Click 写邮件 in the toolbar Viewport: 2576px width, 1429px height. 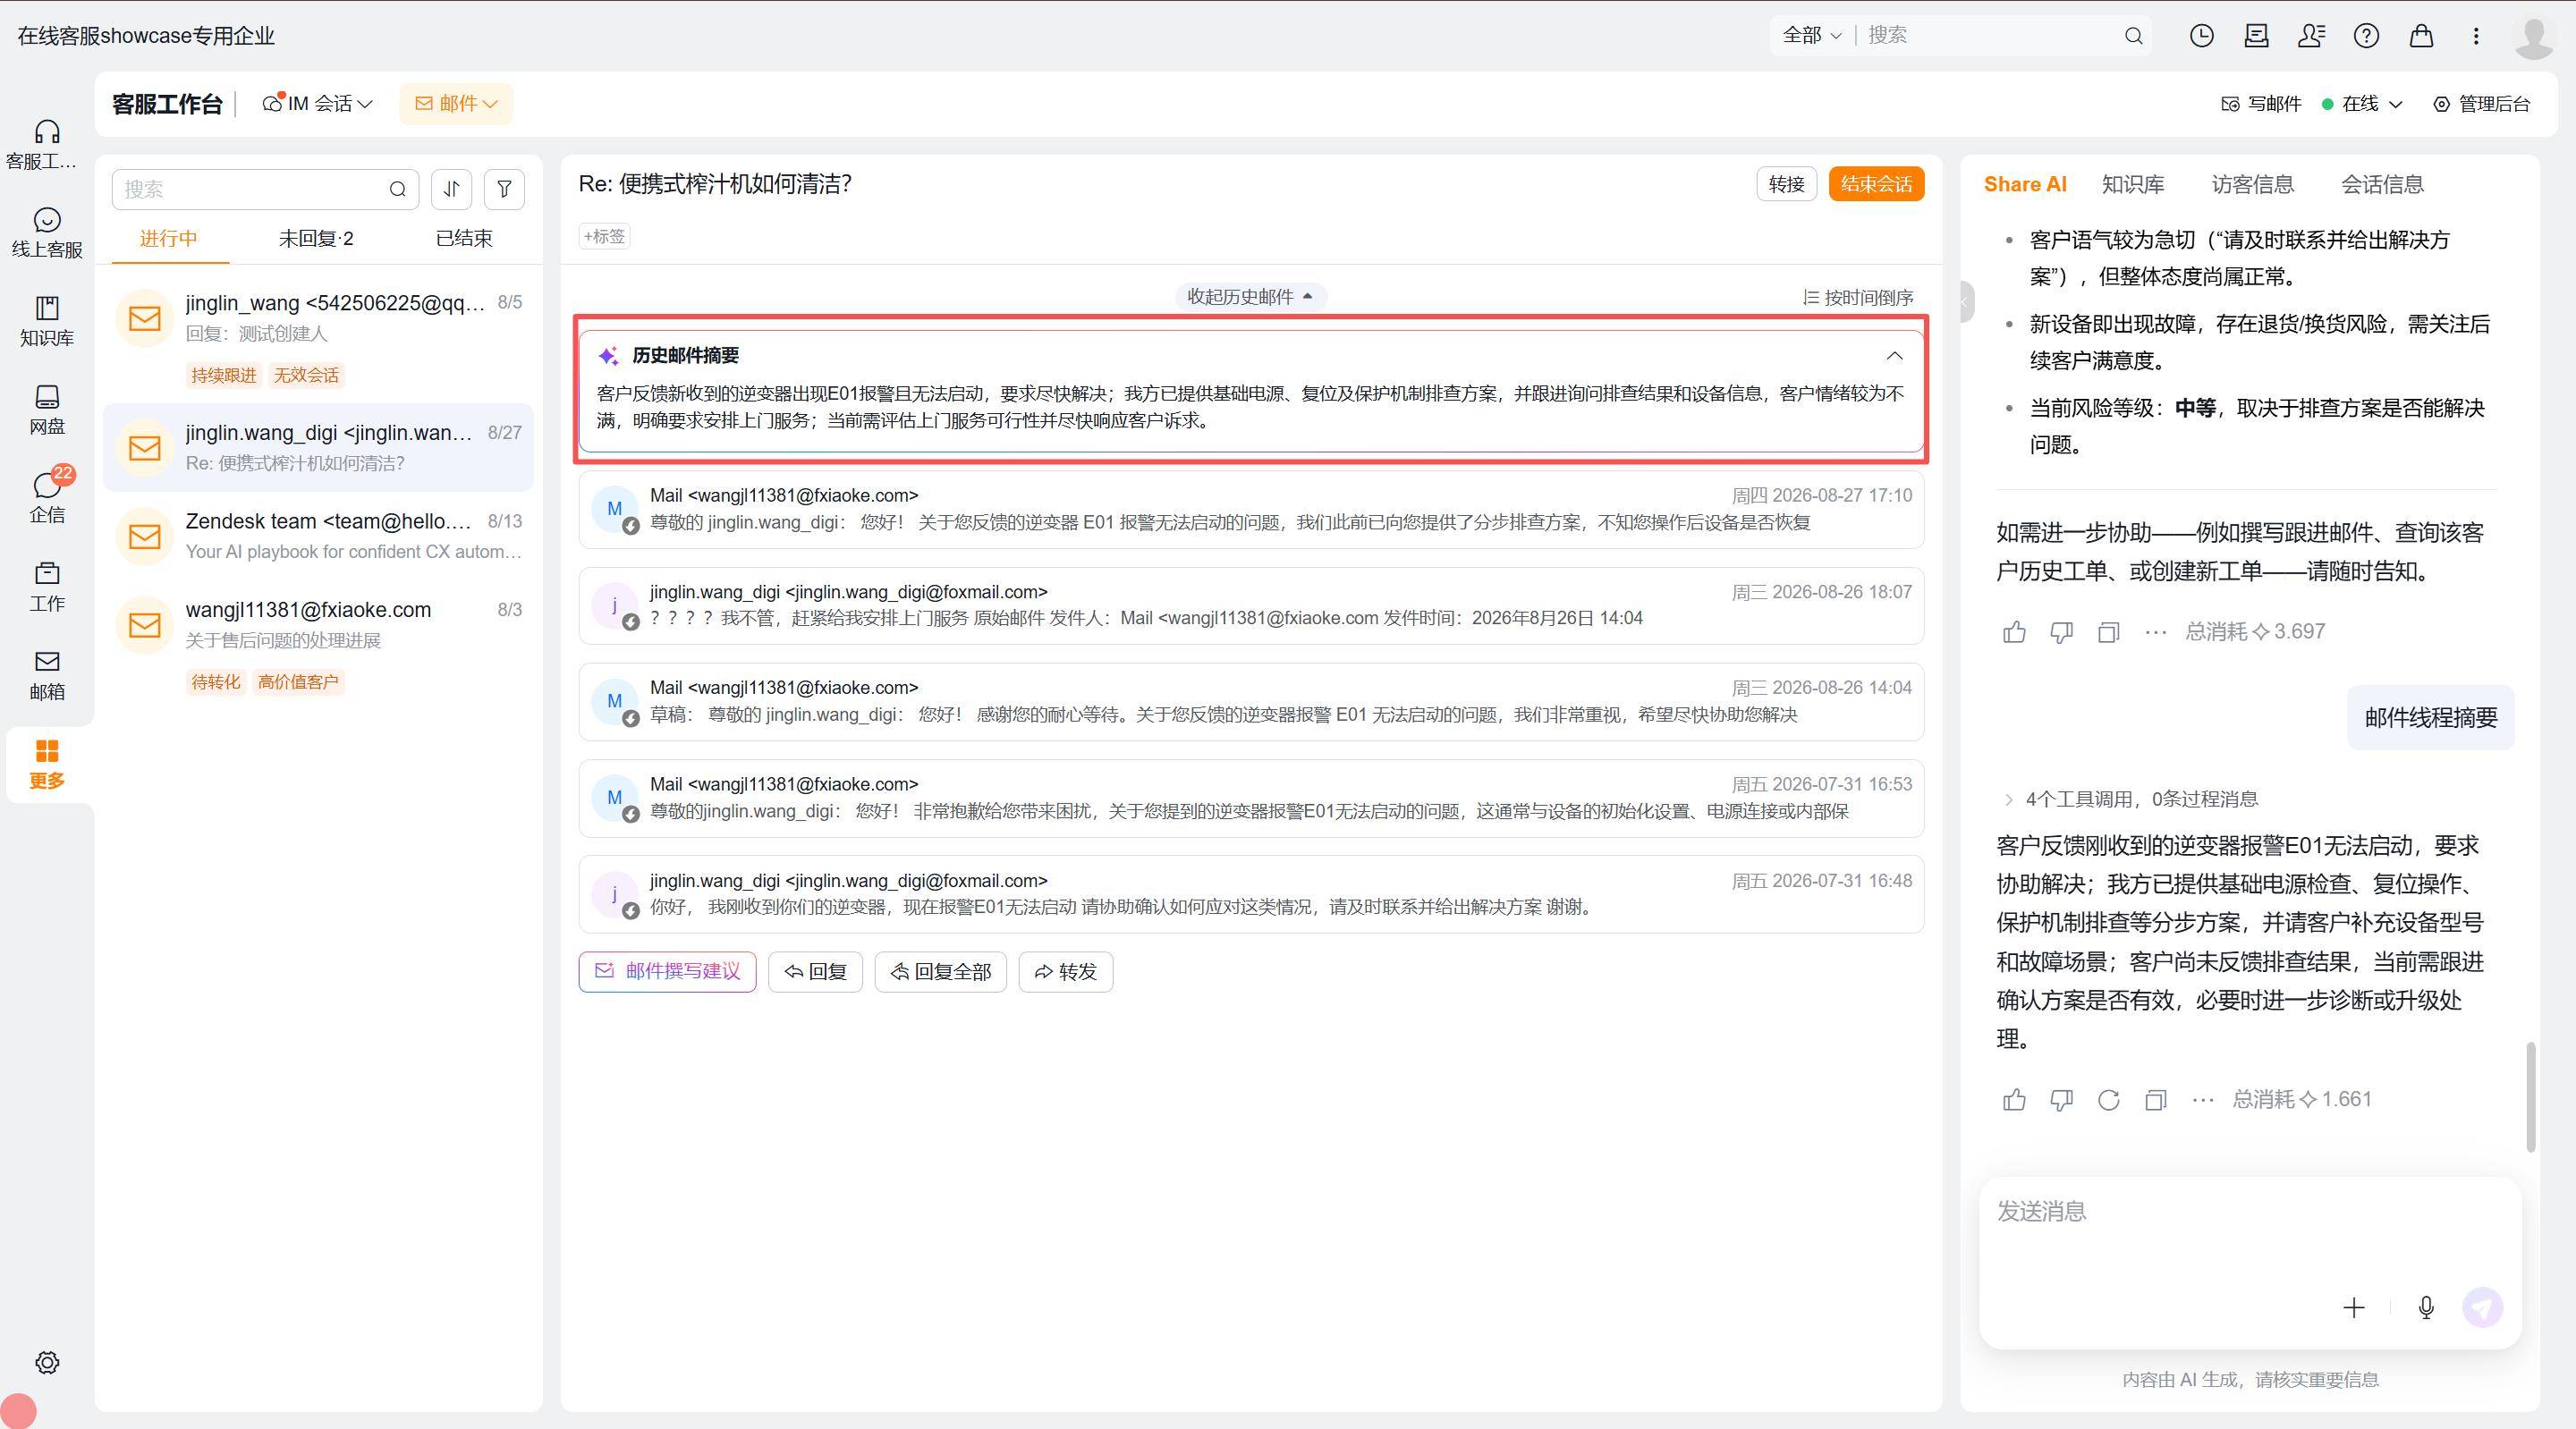click(2261, 104)
